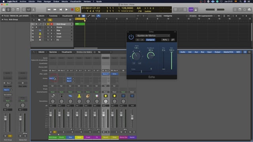Go to beginning with transport button
This screenshot has height=142, width=253.
tap(60, 9)
